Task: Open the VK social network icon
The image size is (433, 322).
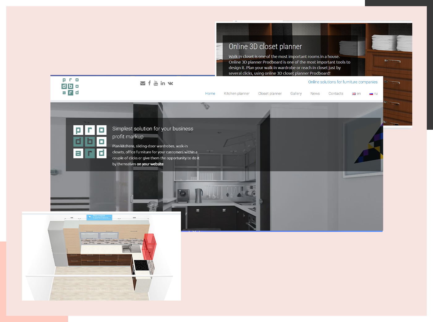Action: click(170, 83)
